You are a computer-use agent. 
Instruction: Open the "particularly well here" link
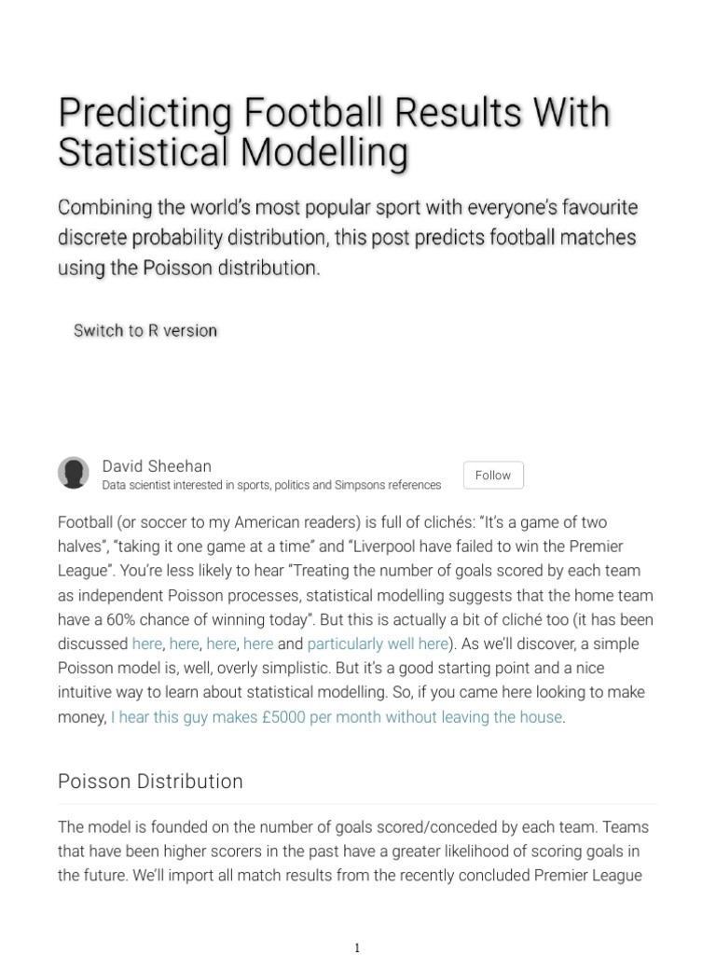(378, 644)
